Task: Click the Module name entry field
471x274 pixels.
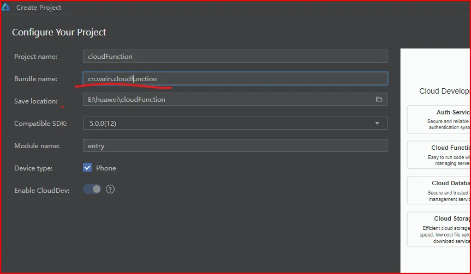Action: (x=235, y=145)
